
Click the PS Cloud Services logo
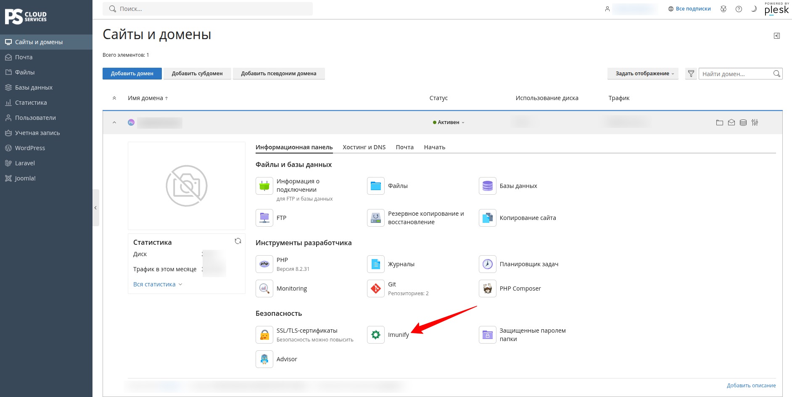click(x=26, y=17)
